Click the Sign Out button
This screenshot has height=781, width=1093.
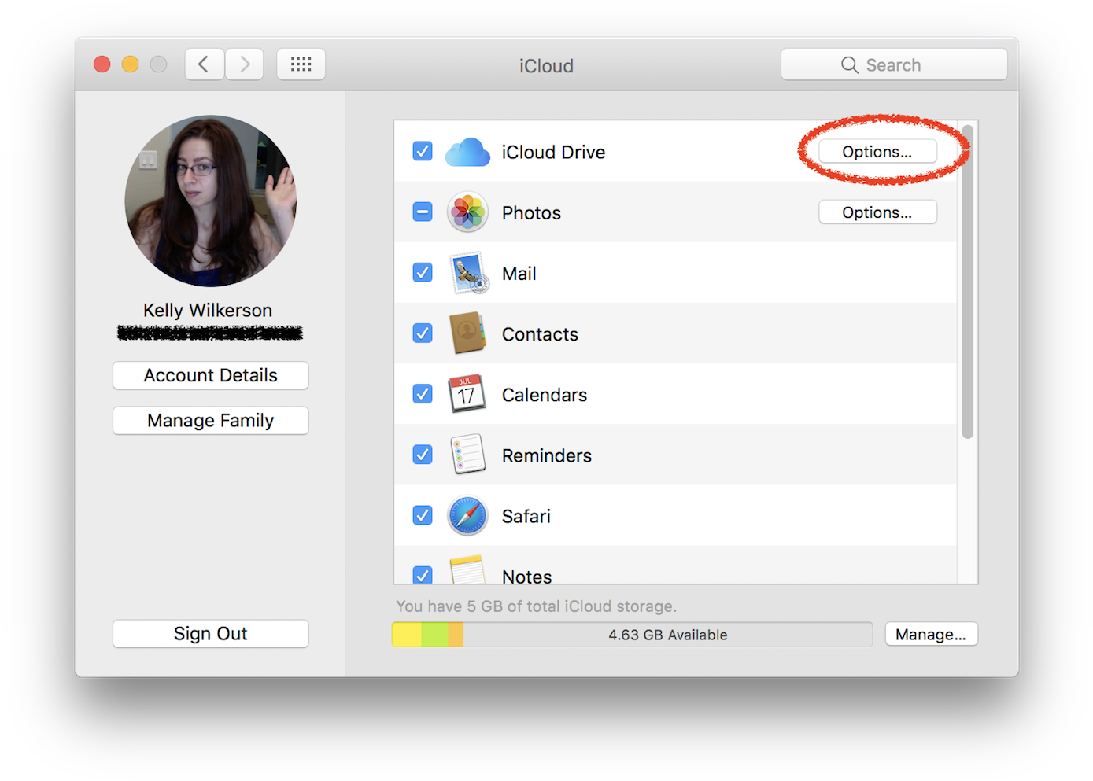click(x=210, y=633)
